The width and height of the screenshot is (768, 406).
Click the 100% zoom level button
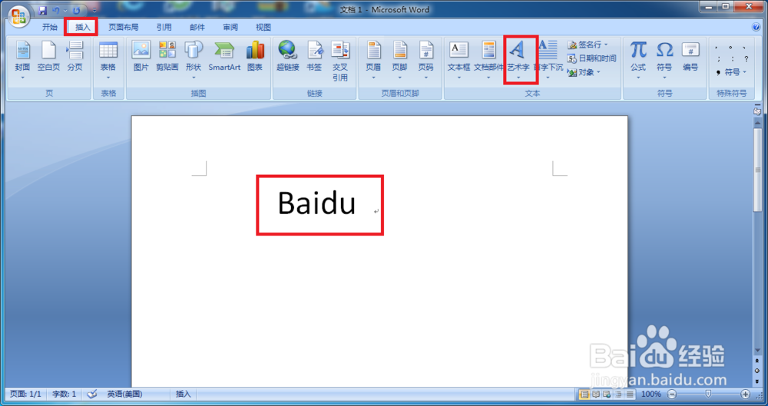click(651, 394)
